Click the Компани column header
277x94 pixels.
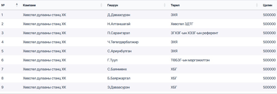29,5
